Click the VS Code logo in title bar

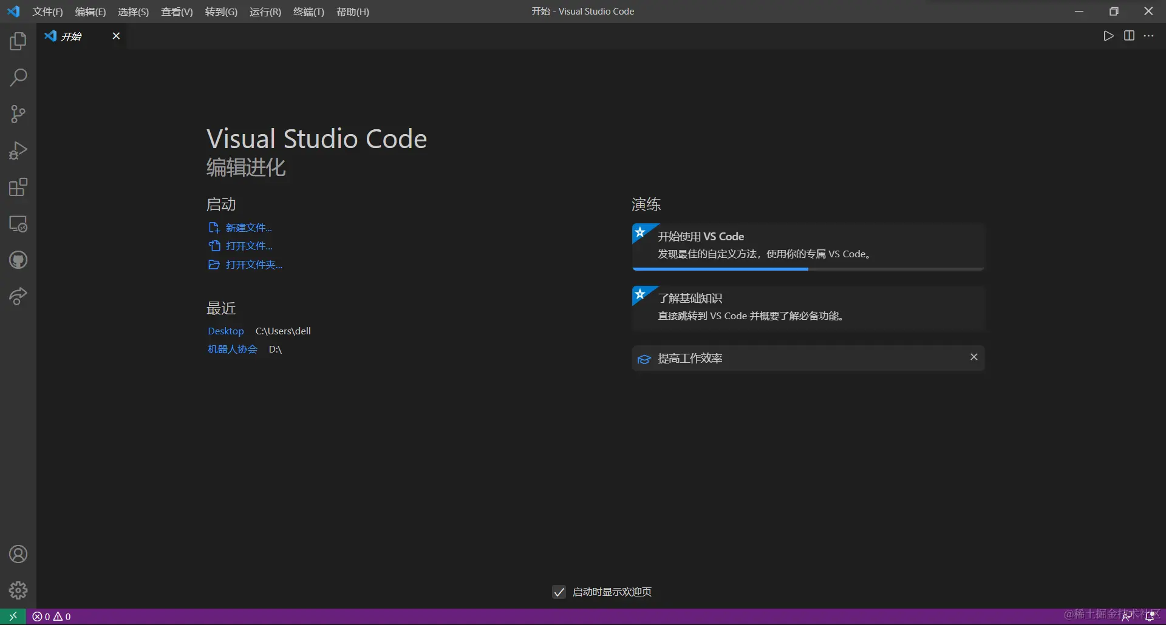tap(13, 12)
